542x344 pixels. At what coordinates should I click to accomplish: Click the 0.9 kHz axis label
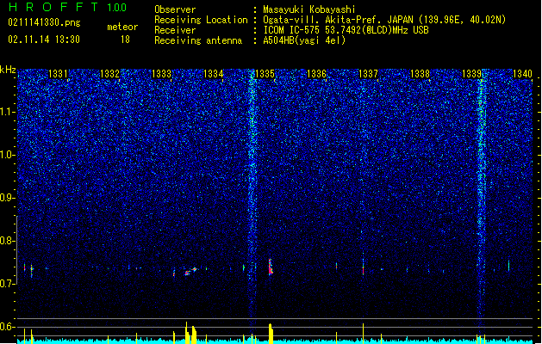[x=7, y=198]
